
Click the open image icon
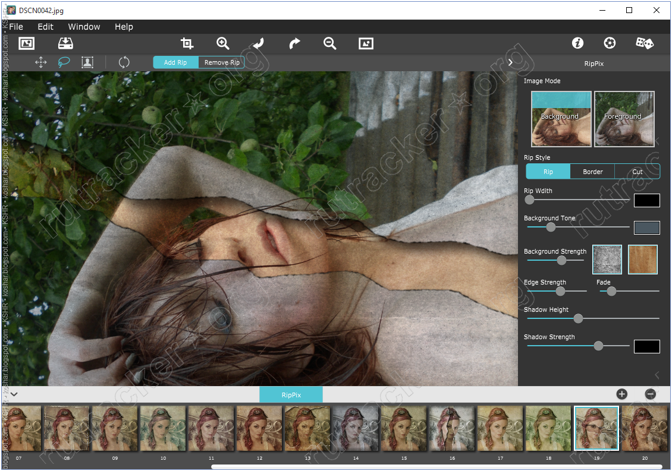[27, 43]
